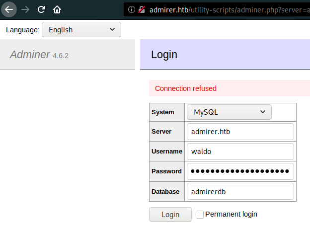Image resolution: width=310 pixels, height=231 pixels.
Task: Click the Password row label
Action: click(166, 171)
